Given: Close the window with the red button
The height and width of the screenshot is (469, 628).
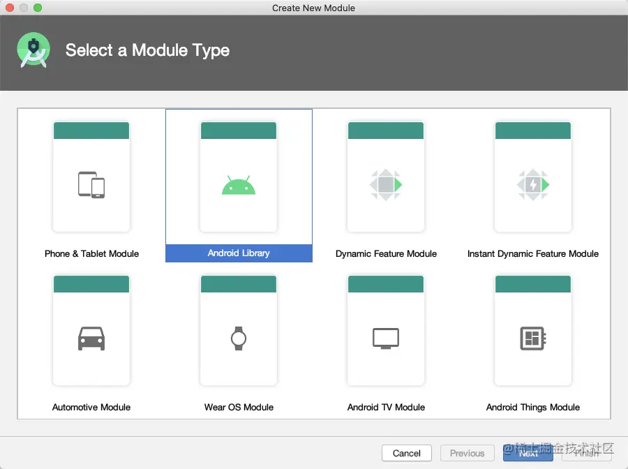Looking at the screenshot, I should coord(10,8).
